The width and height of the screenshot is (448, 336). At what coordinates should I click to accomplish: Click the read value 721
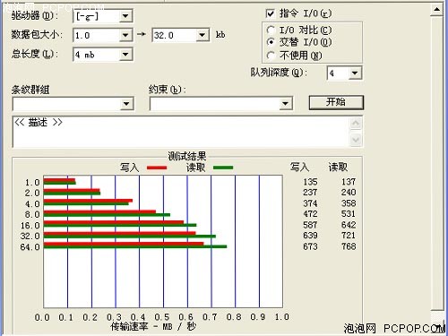pos(349,236)
